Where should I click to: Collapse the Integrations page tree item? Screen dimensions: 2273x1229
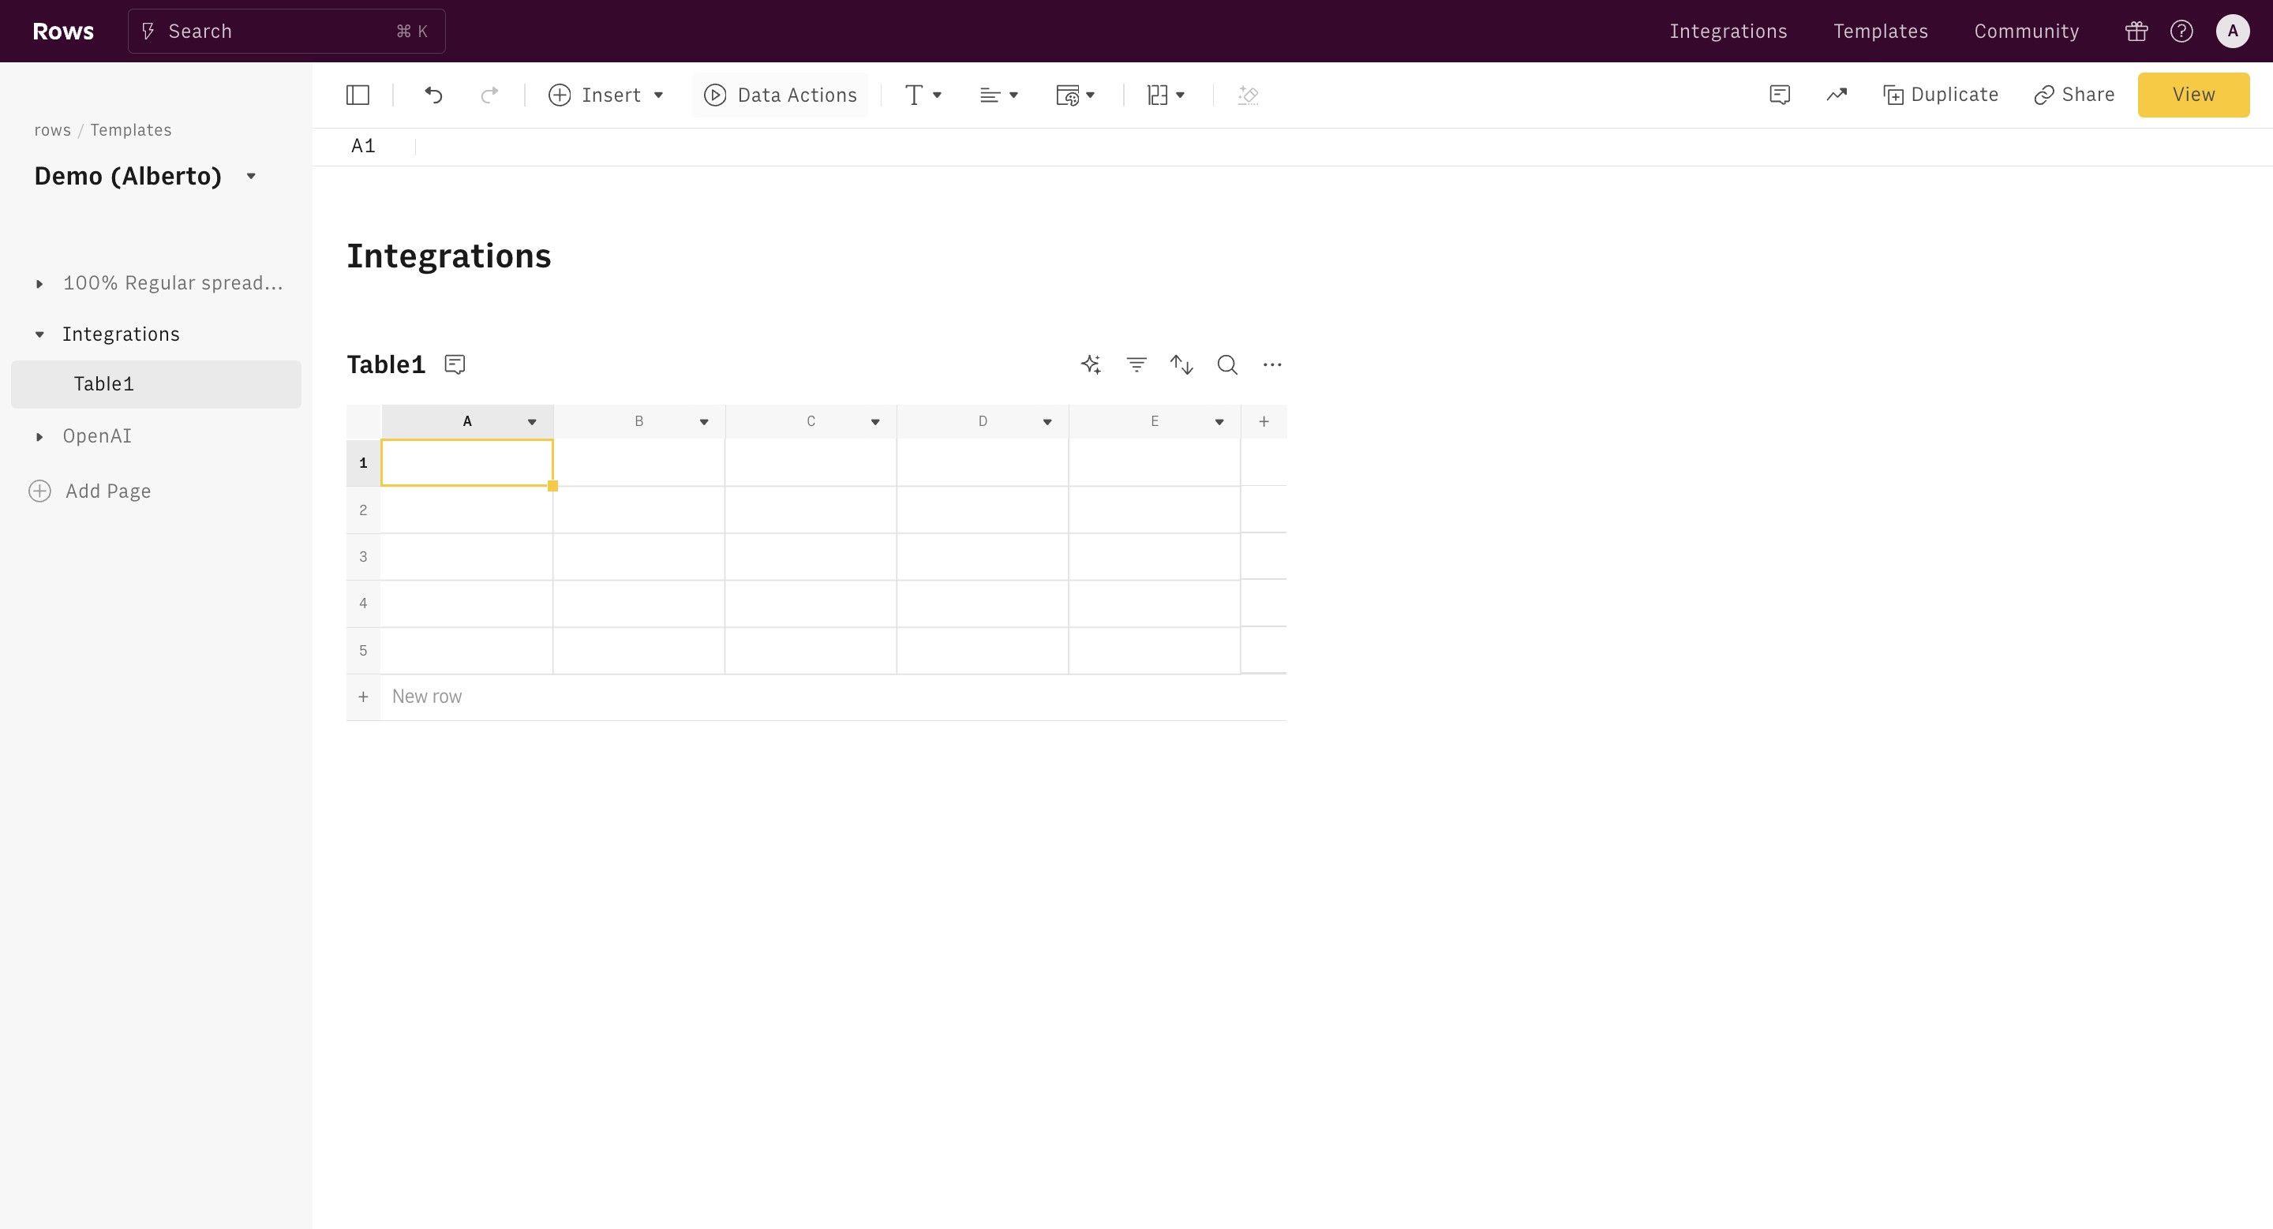point(39,334)
